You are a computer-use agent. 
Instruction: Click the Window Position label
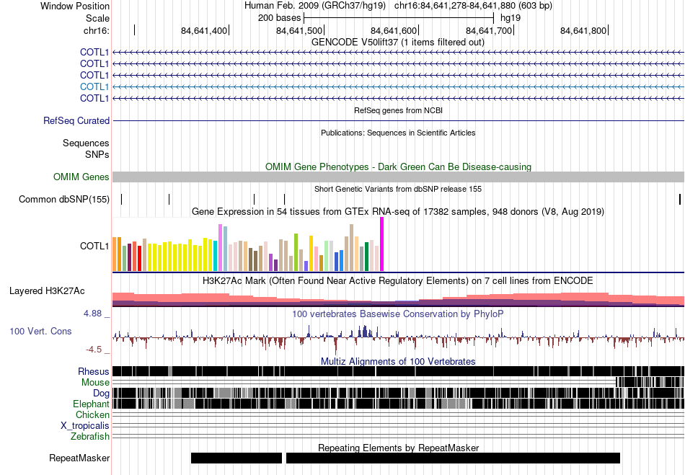[75, 6]
